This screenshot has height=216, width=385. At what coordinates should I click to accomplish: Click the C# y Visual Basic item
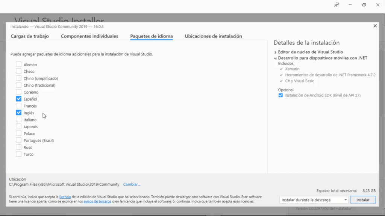300,81
